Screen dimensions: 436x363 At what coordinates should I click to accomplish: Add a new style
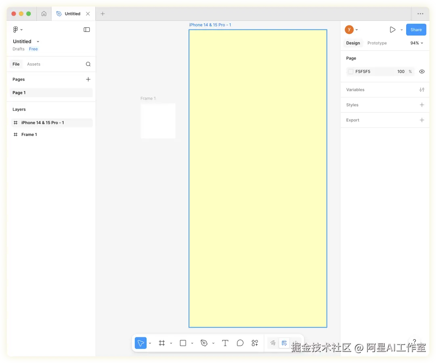click(422, 105)
